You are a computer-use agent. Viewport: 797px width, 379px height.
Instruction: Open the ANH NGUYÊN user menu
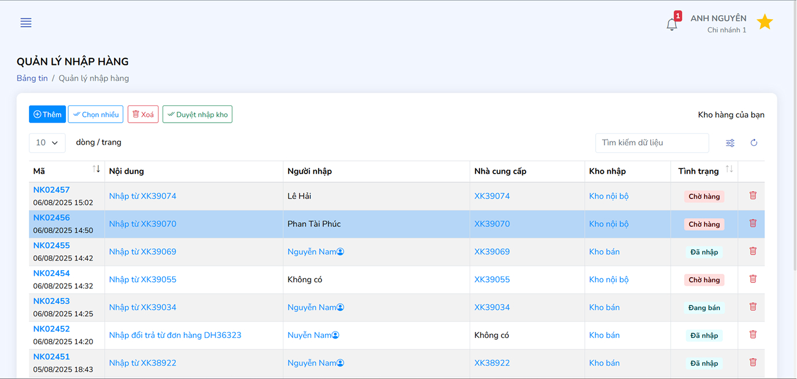pos(718,23)
